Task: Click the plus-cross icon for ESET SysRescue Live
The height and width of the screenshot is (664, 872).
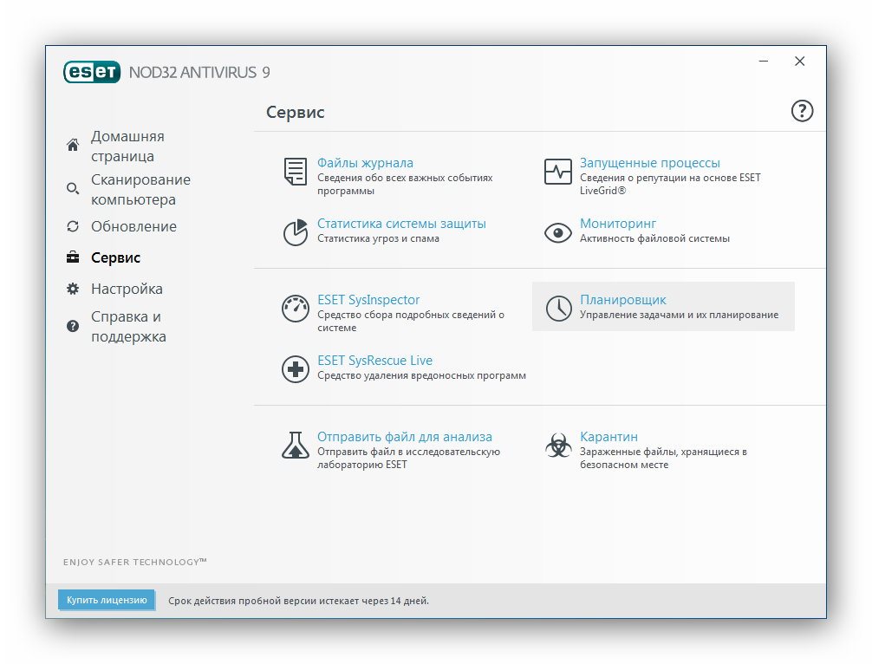Action: (296, 368)
